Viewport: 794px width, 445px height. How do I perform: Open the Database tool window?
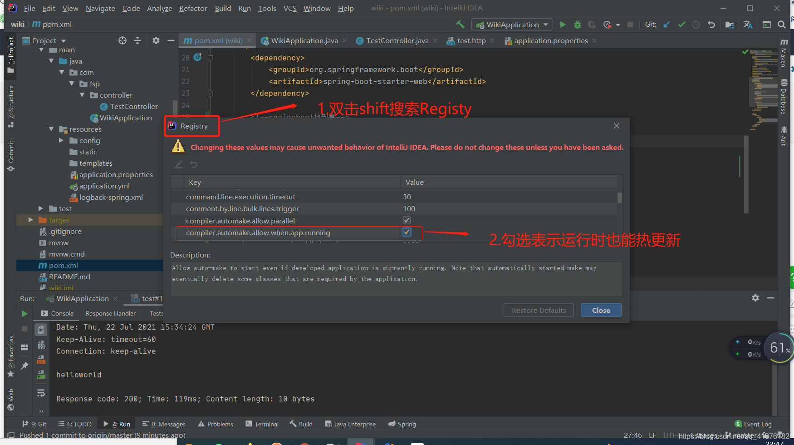click(x=784, y=97)
